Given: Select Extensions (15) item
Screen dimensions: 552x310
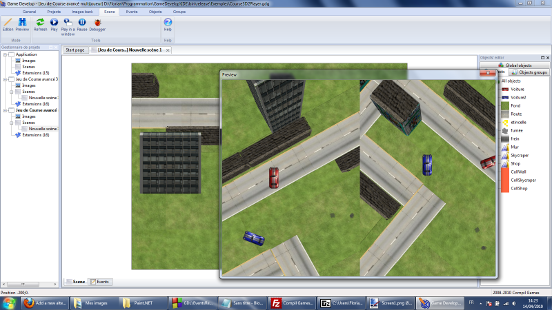Looking at the screenshot, I should pyautogui.click(x=36, y=73).
